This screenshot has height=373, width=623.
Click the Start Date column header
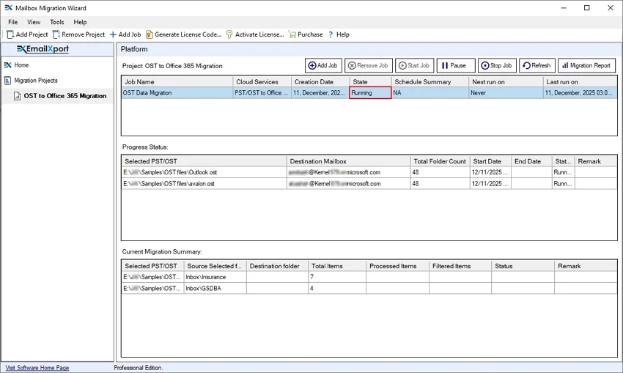click(490, 161)
